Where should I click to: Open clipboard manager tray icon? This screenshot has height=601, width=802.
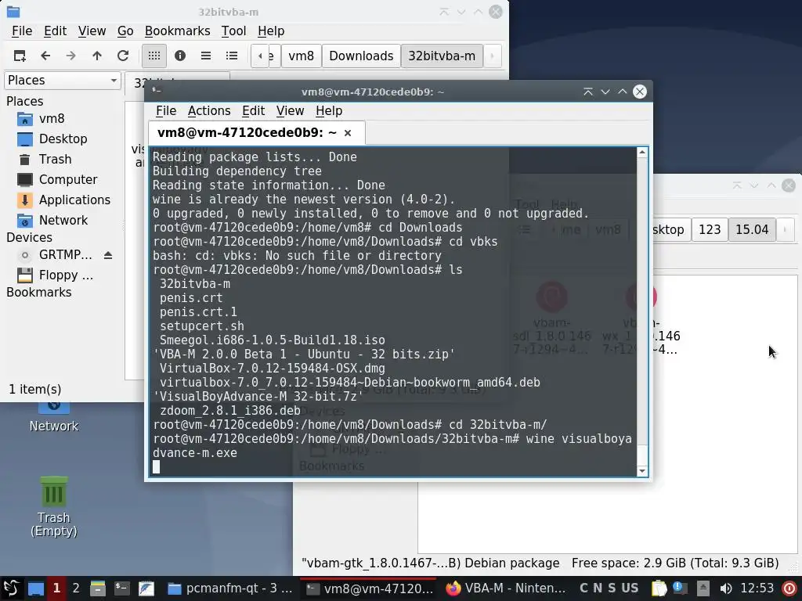659,588
